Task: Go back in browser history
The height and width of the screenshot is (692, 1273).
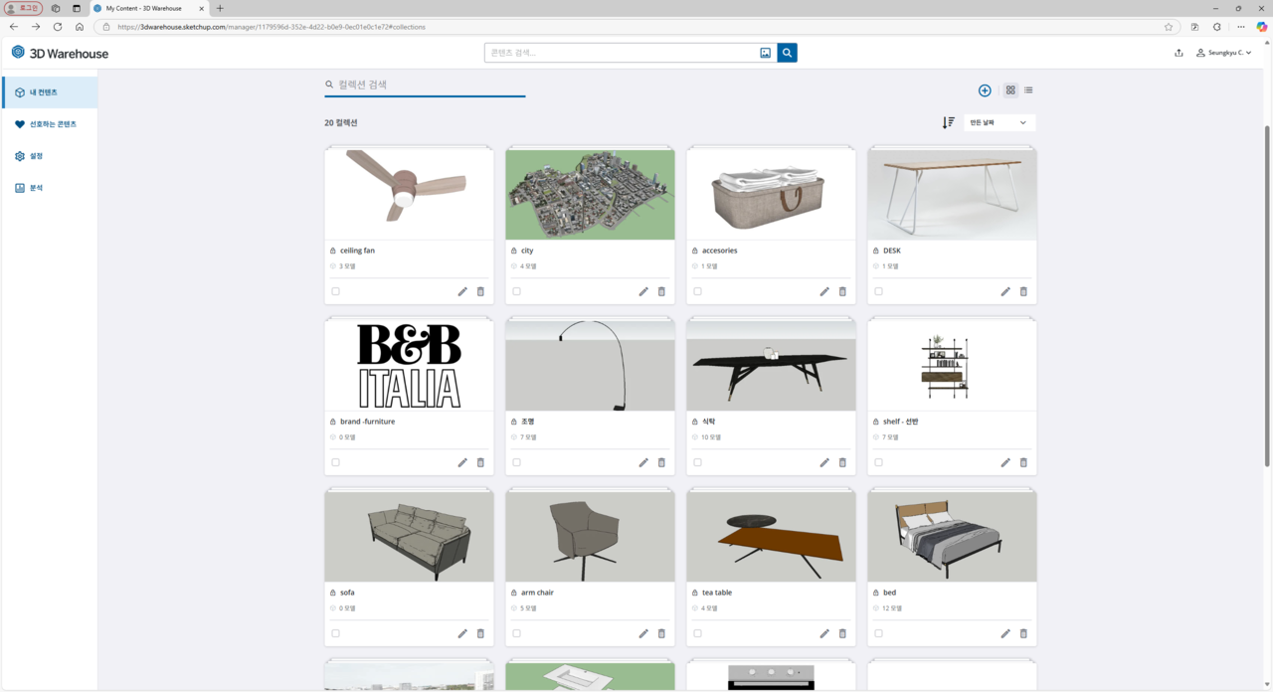Action: (x=14, y=27)
